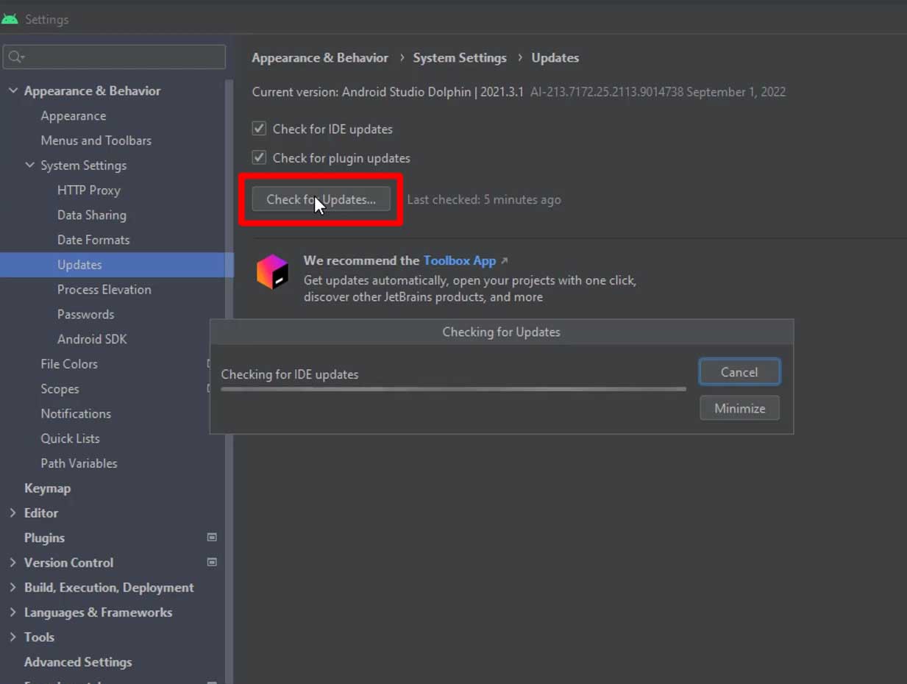Open the Android SDK settings page
907x684 pixels.
tap(92, 339)
